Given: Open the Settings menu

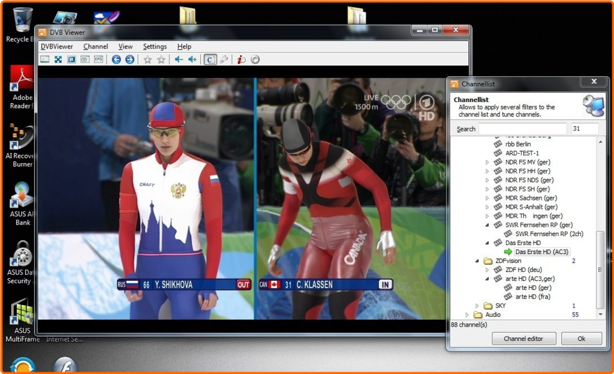Looking at the screenshot, I should pos(155,46).
